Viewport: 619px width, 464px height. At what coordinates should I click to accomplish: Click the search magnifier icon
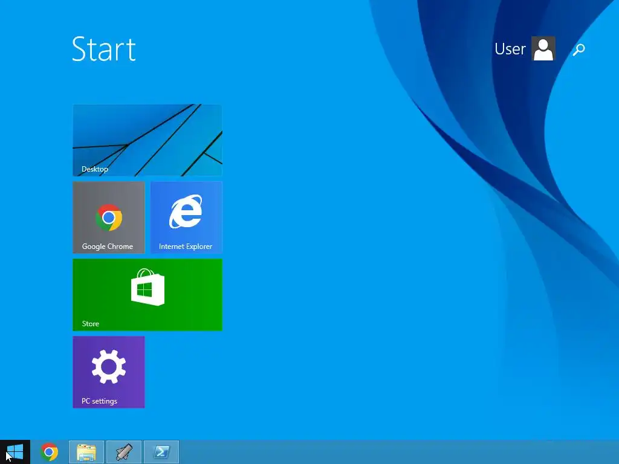pyautogui.click(x=578, y=50)
